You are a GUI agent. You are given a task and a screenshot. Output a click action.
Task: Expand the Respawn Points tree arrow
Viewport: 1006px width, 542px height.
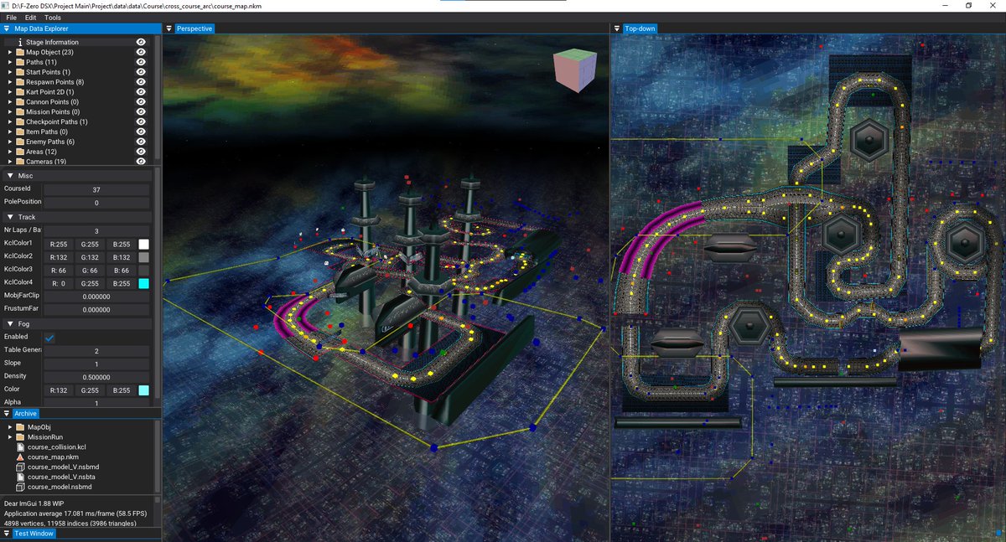[x=10, y=82]
